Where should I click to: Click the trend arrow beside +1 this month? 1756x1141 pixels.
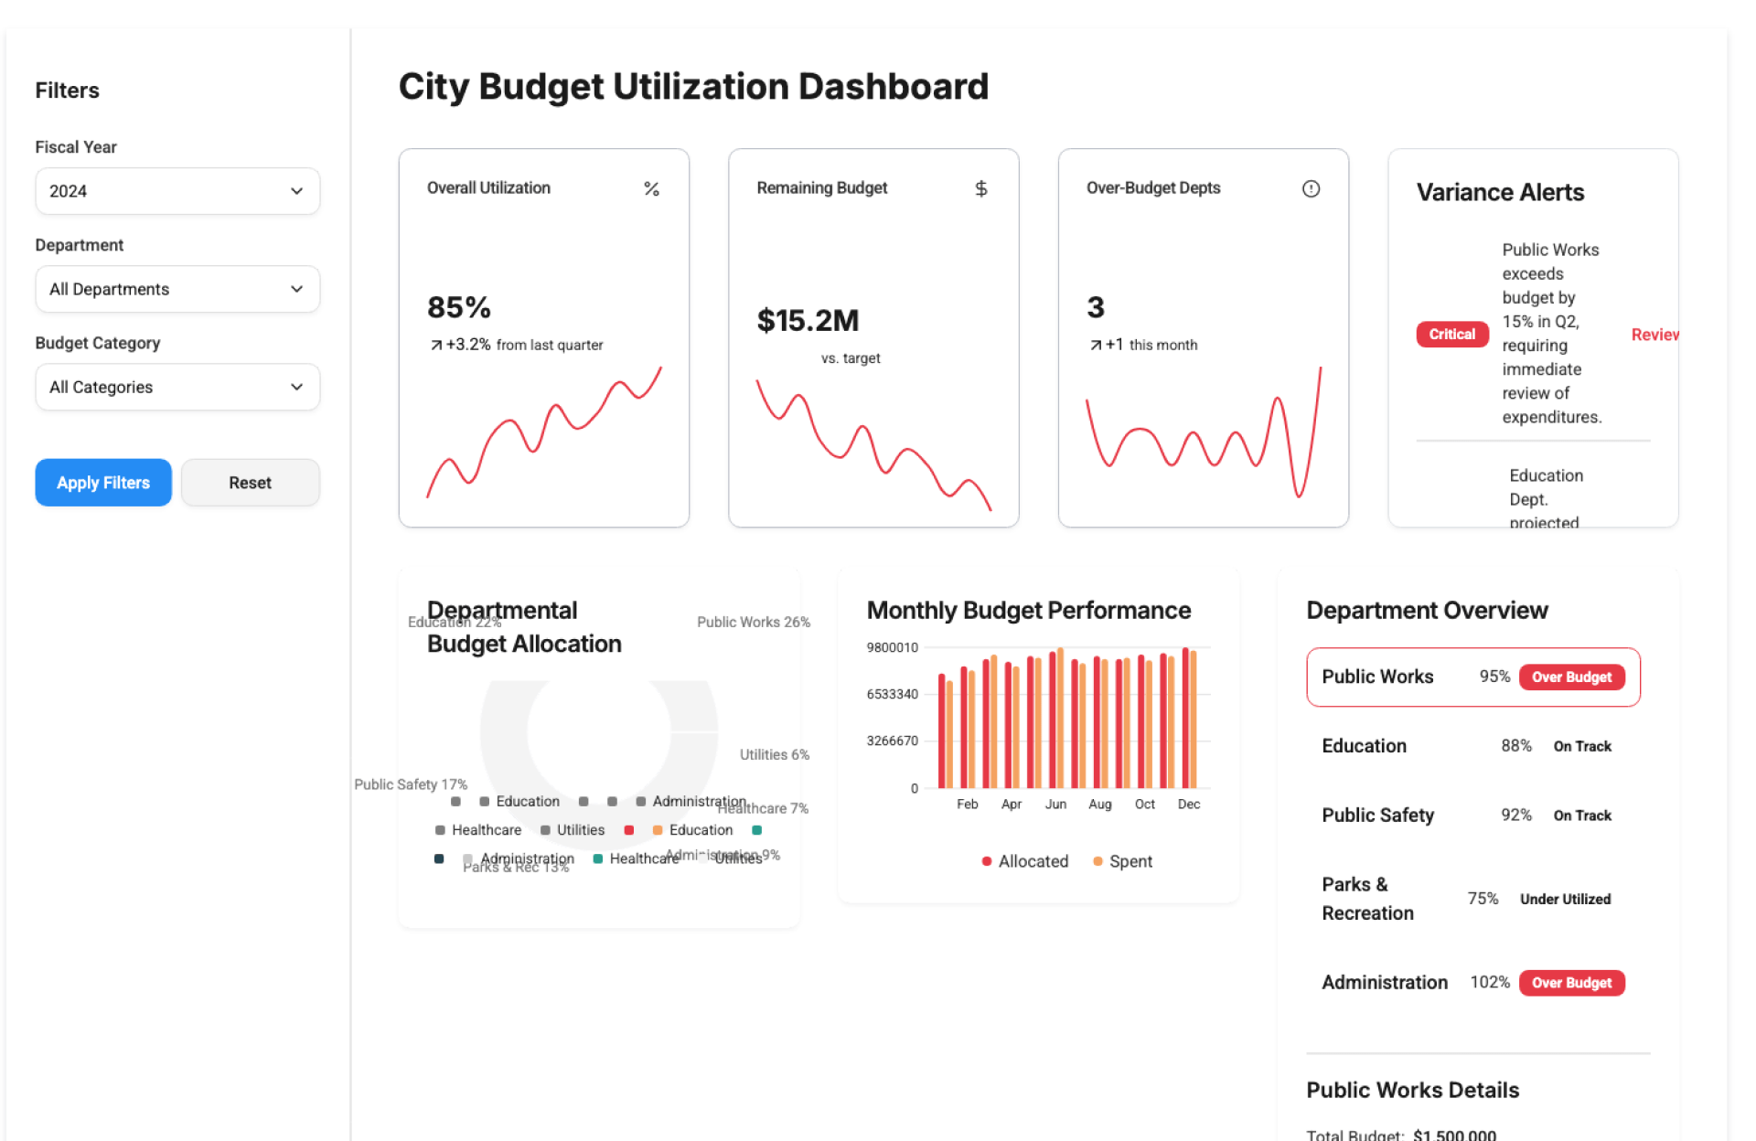tap(1095, 345)
